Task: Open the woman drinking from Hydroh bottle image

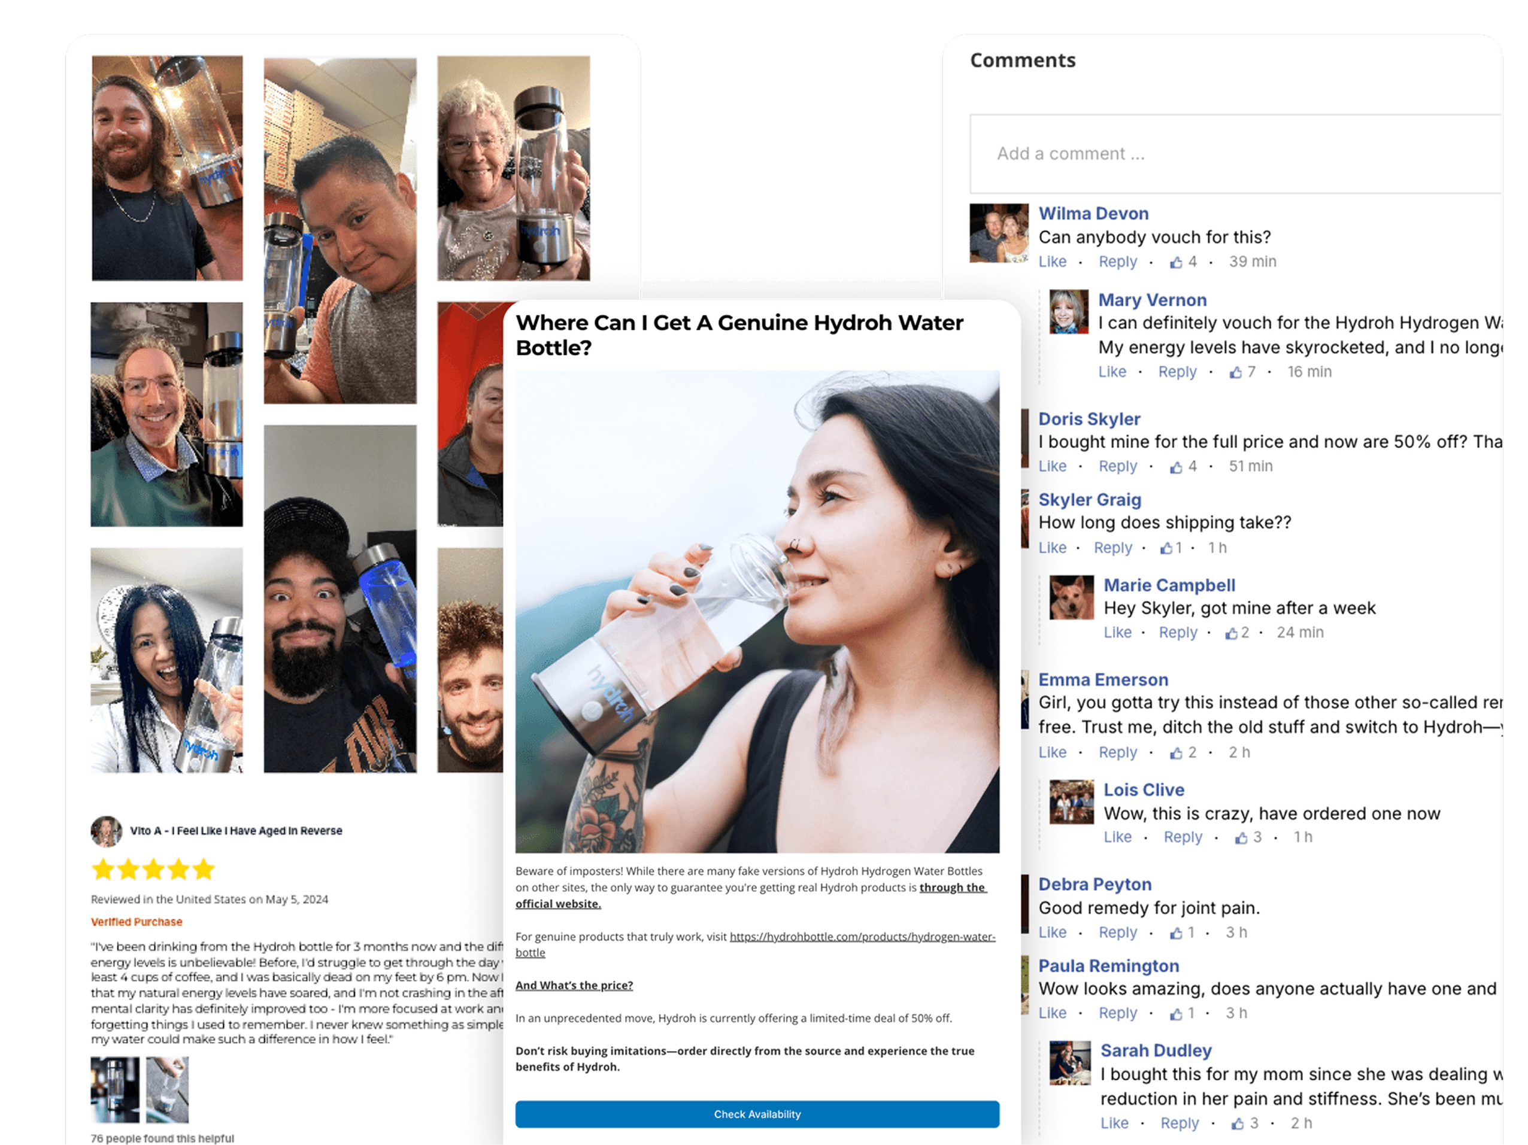Action: (x=757, y=612)
